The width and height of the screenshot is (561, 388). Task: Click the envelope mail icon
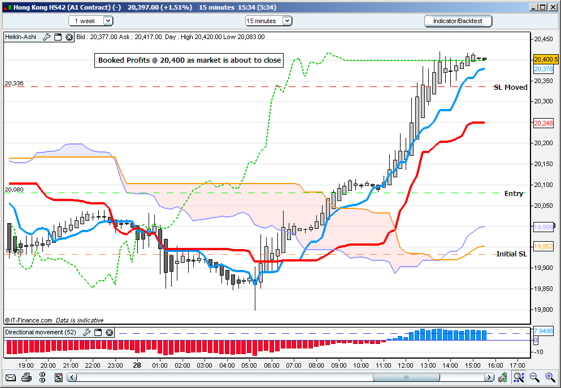(10, 377)
